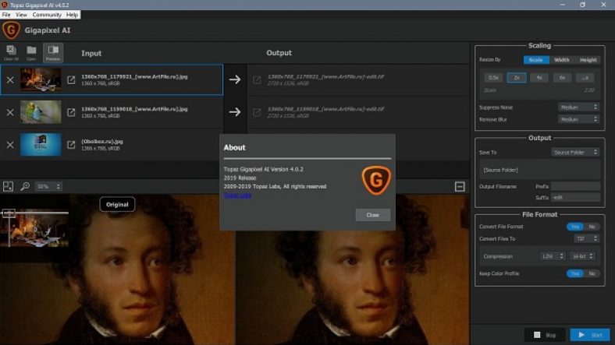This screenshot has height=345, width=615.
Task: Select the fireplace image thumbnail
Action: tap(41, 79)
